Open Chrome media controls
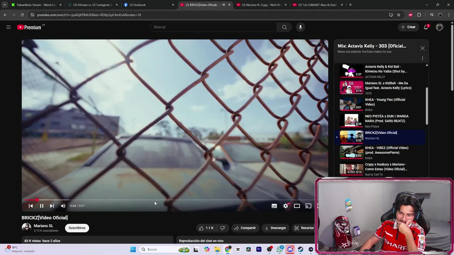This screenshot has width=454, height=255. [x=432, y=15]
